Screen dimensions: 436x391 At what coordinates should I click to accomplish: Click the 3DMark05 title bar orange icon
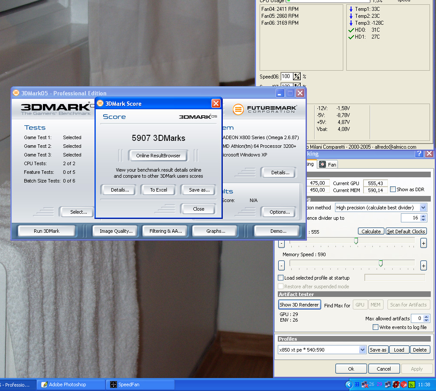[x=16, y=93]
